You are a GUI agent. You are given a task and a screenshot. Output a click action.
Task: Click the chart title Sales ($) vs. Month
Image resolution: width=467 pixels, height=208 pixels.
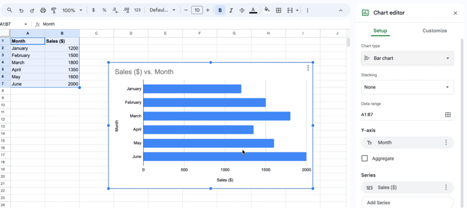click(144, 72)
